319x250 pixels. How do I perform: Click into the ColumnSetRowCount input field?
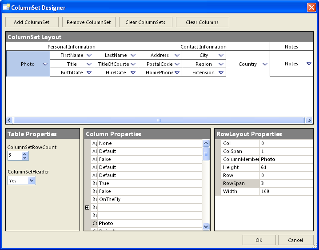(x=15, y=156)
